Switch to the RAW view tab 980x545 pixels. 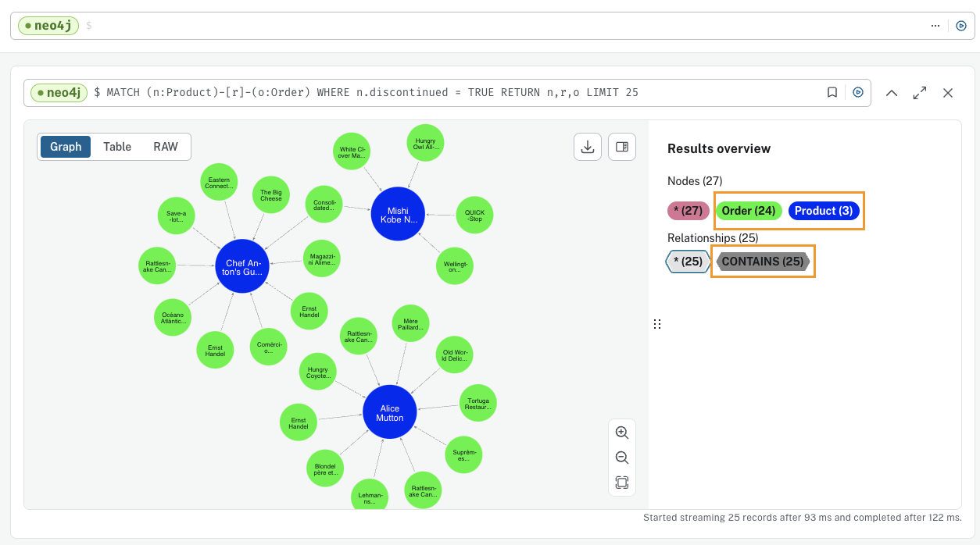[x=166, y=147]
